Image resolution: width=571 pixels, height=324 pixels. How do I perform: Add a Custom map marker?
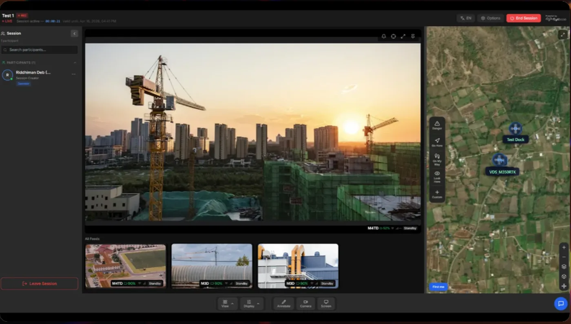coord(437,194)
